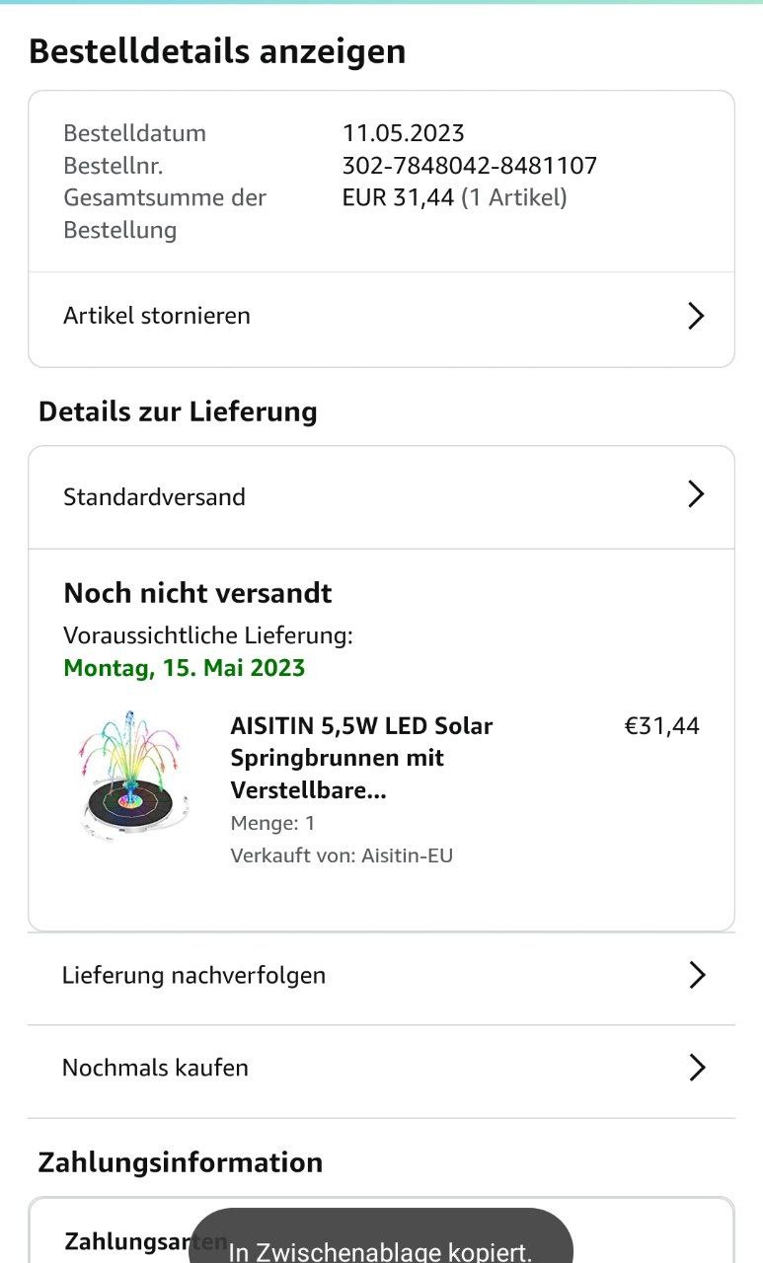Tap the order number 302-7848042-8481107
The height and width of the screenshot is (1263, 763).
tap(470, 166)
